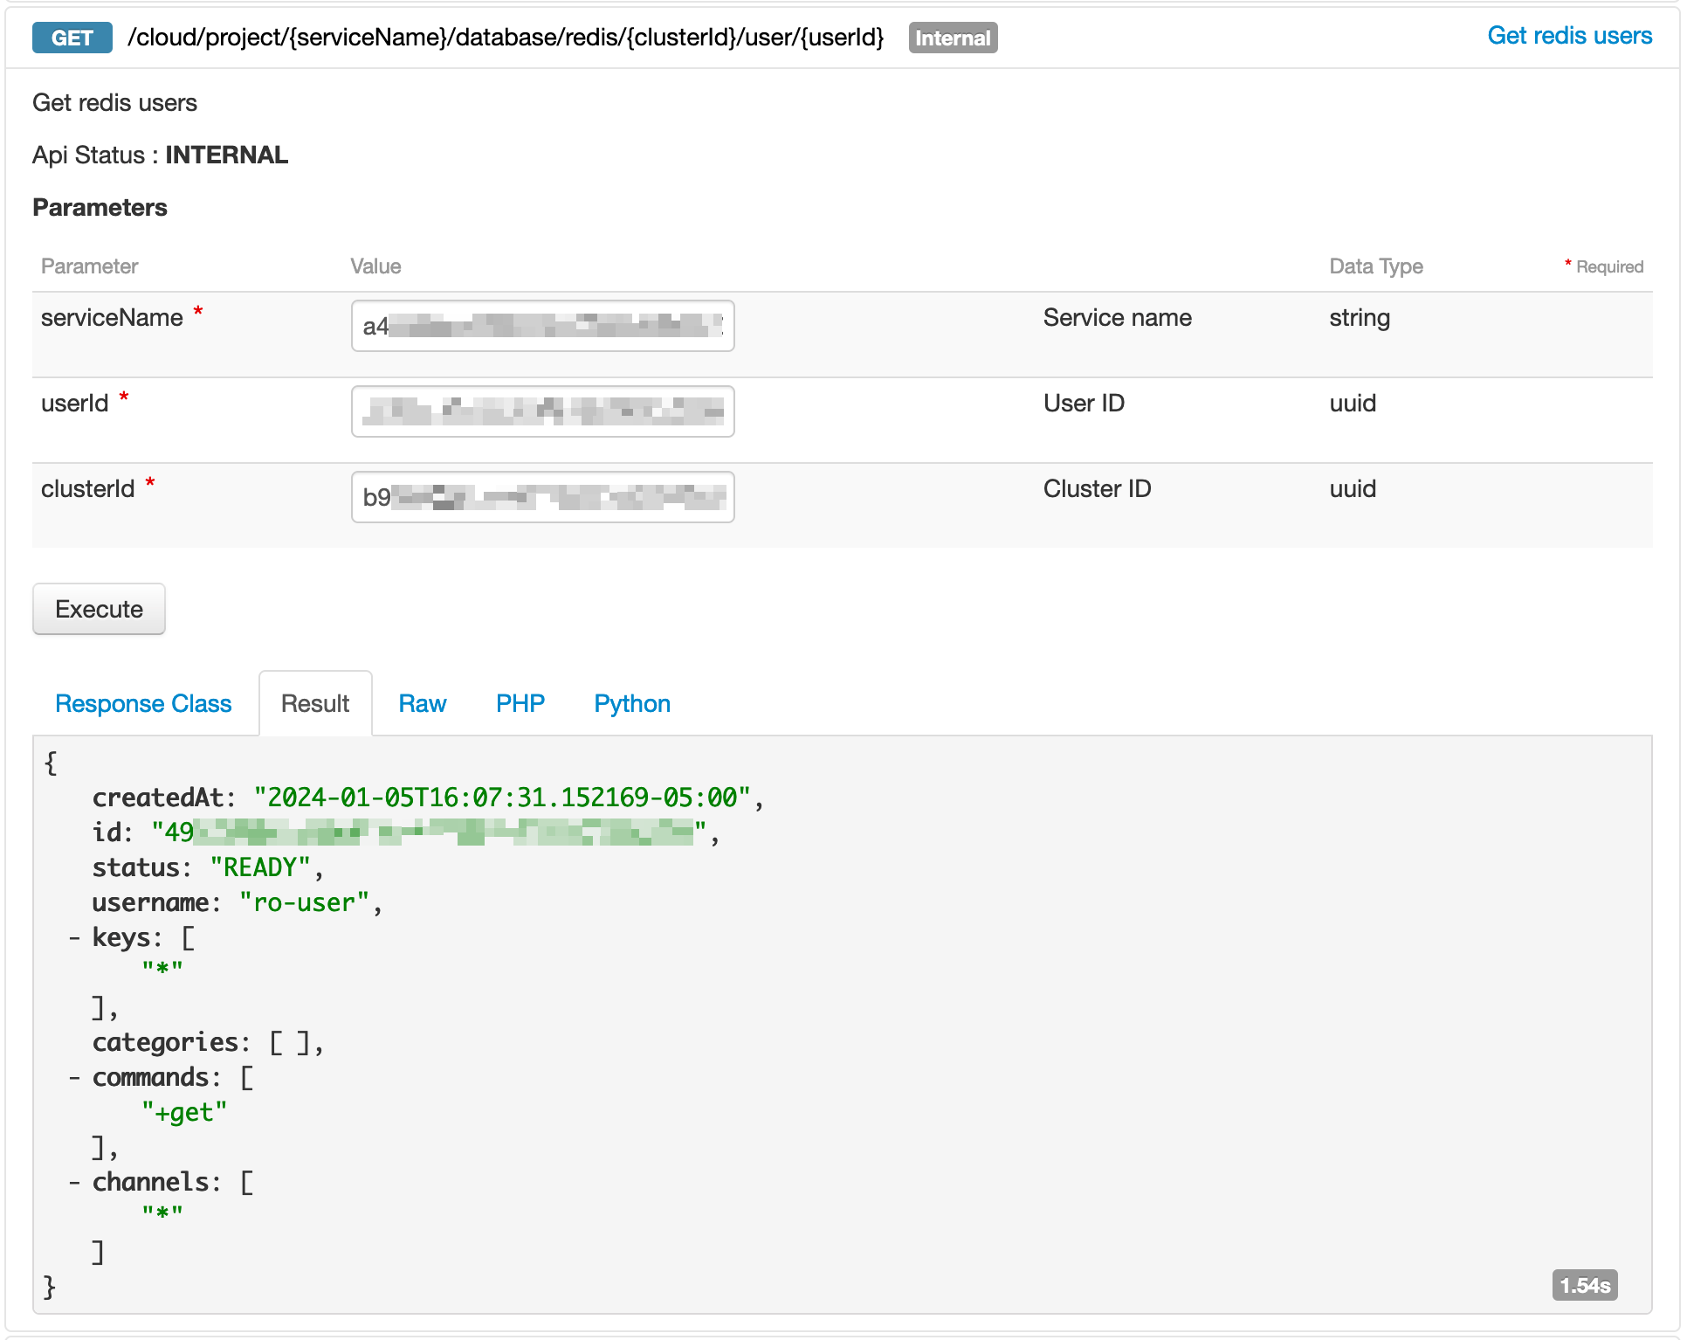Click the Internal status badge

pos(953,38)
